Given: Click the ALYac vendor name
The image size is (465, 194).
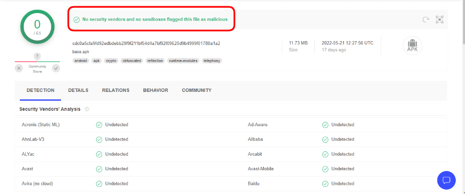Looking at the screenshot, I should (x=29, y=154).
